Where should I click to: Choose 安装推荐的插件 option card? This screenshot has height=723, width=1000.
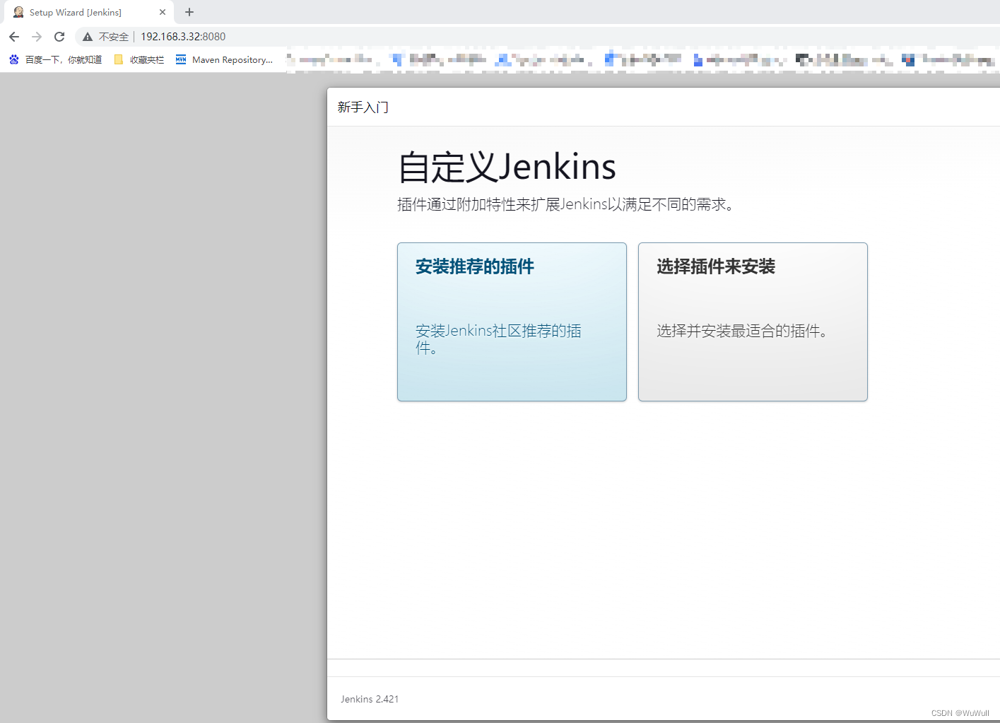point(512,322)
